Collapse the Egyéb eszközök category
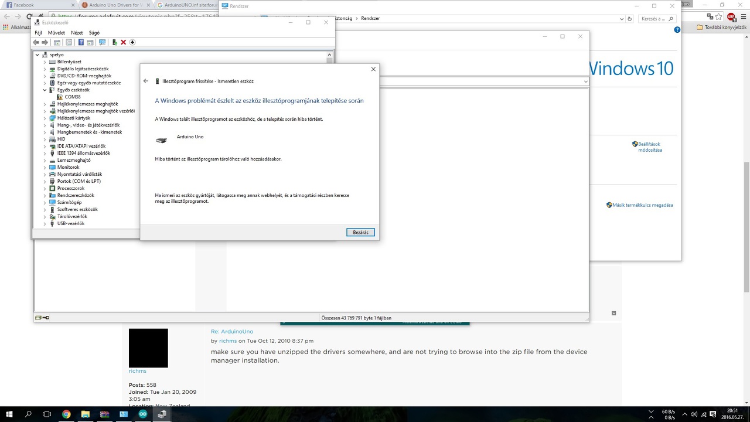 pos(45,90)
